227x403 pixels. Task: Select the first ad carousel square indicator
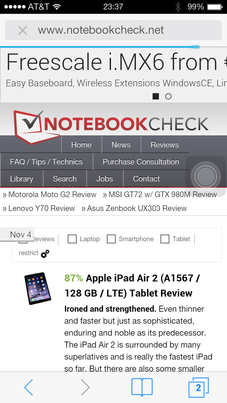tap(156, 96)
